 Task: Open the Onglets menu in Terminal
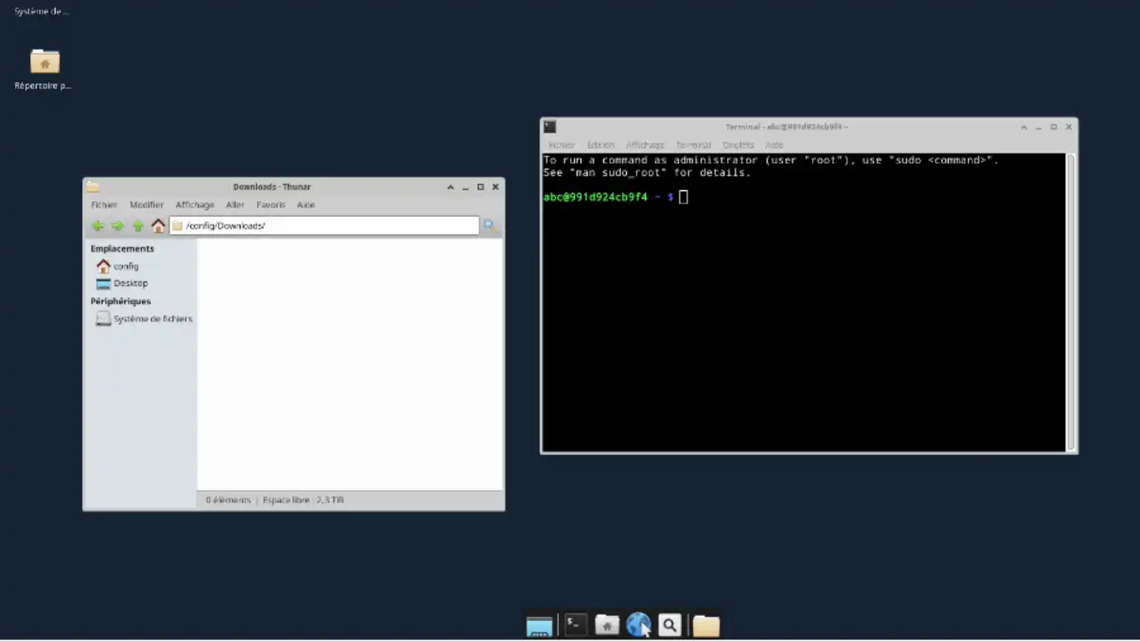point(738,145)
